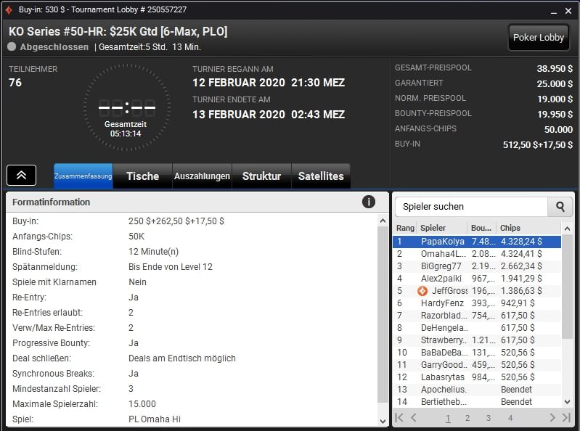
Task: Go to previous page of player list
Action: click(414, 418)
